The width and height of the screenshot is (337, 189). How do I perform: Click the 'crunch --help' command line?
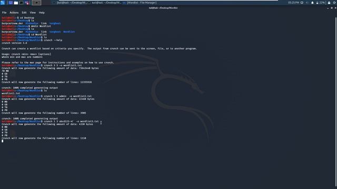(53, 40)
